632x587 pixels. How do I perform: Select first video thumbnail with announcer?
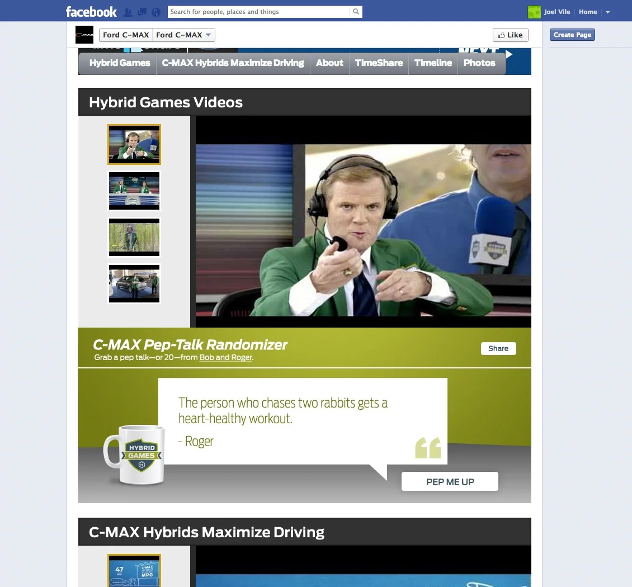click(x=134, y=144)
